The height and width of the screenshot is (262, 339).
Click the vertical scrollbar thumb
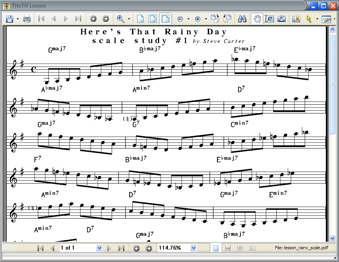click(x=333, y=84)
